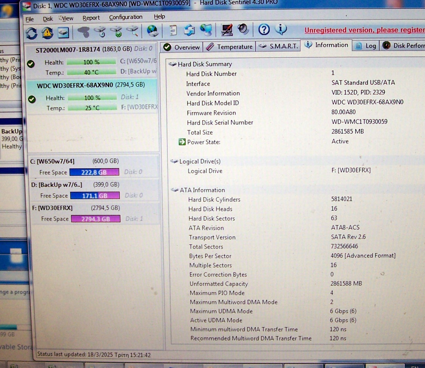Click the speaker sound toolbar icon
The image size is (425, 368).
[243, 29]
